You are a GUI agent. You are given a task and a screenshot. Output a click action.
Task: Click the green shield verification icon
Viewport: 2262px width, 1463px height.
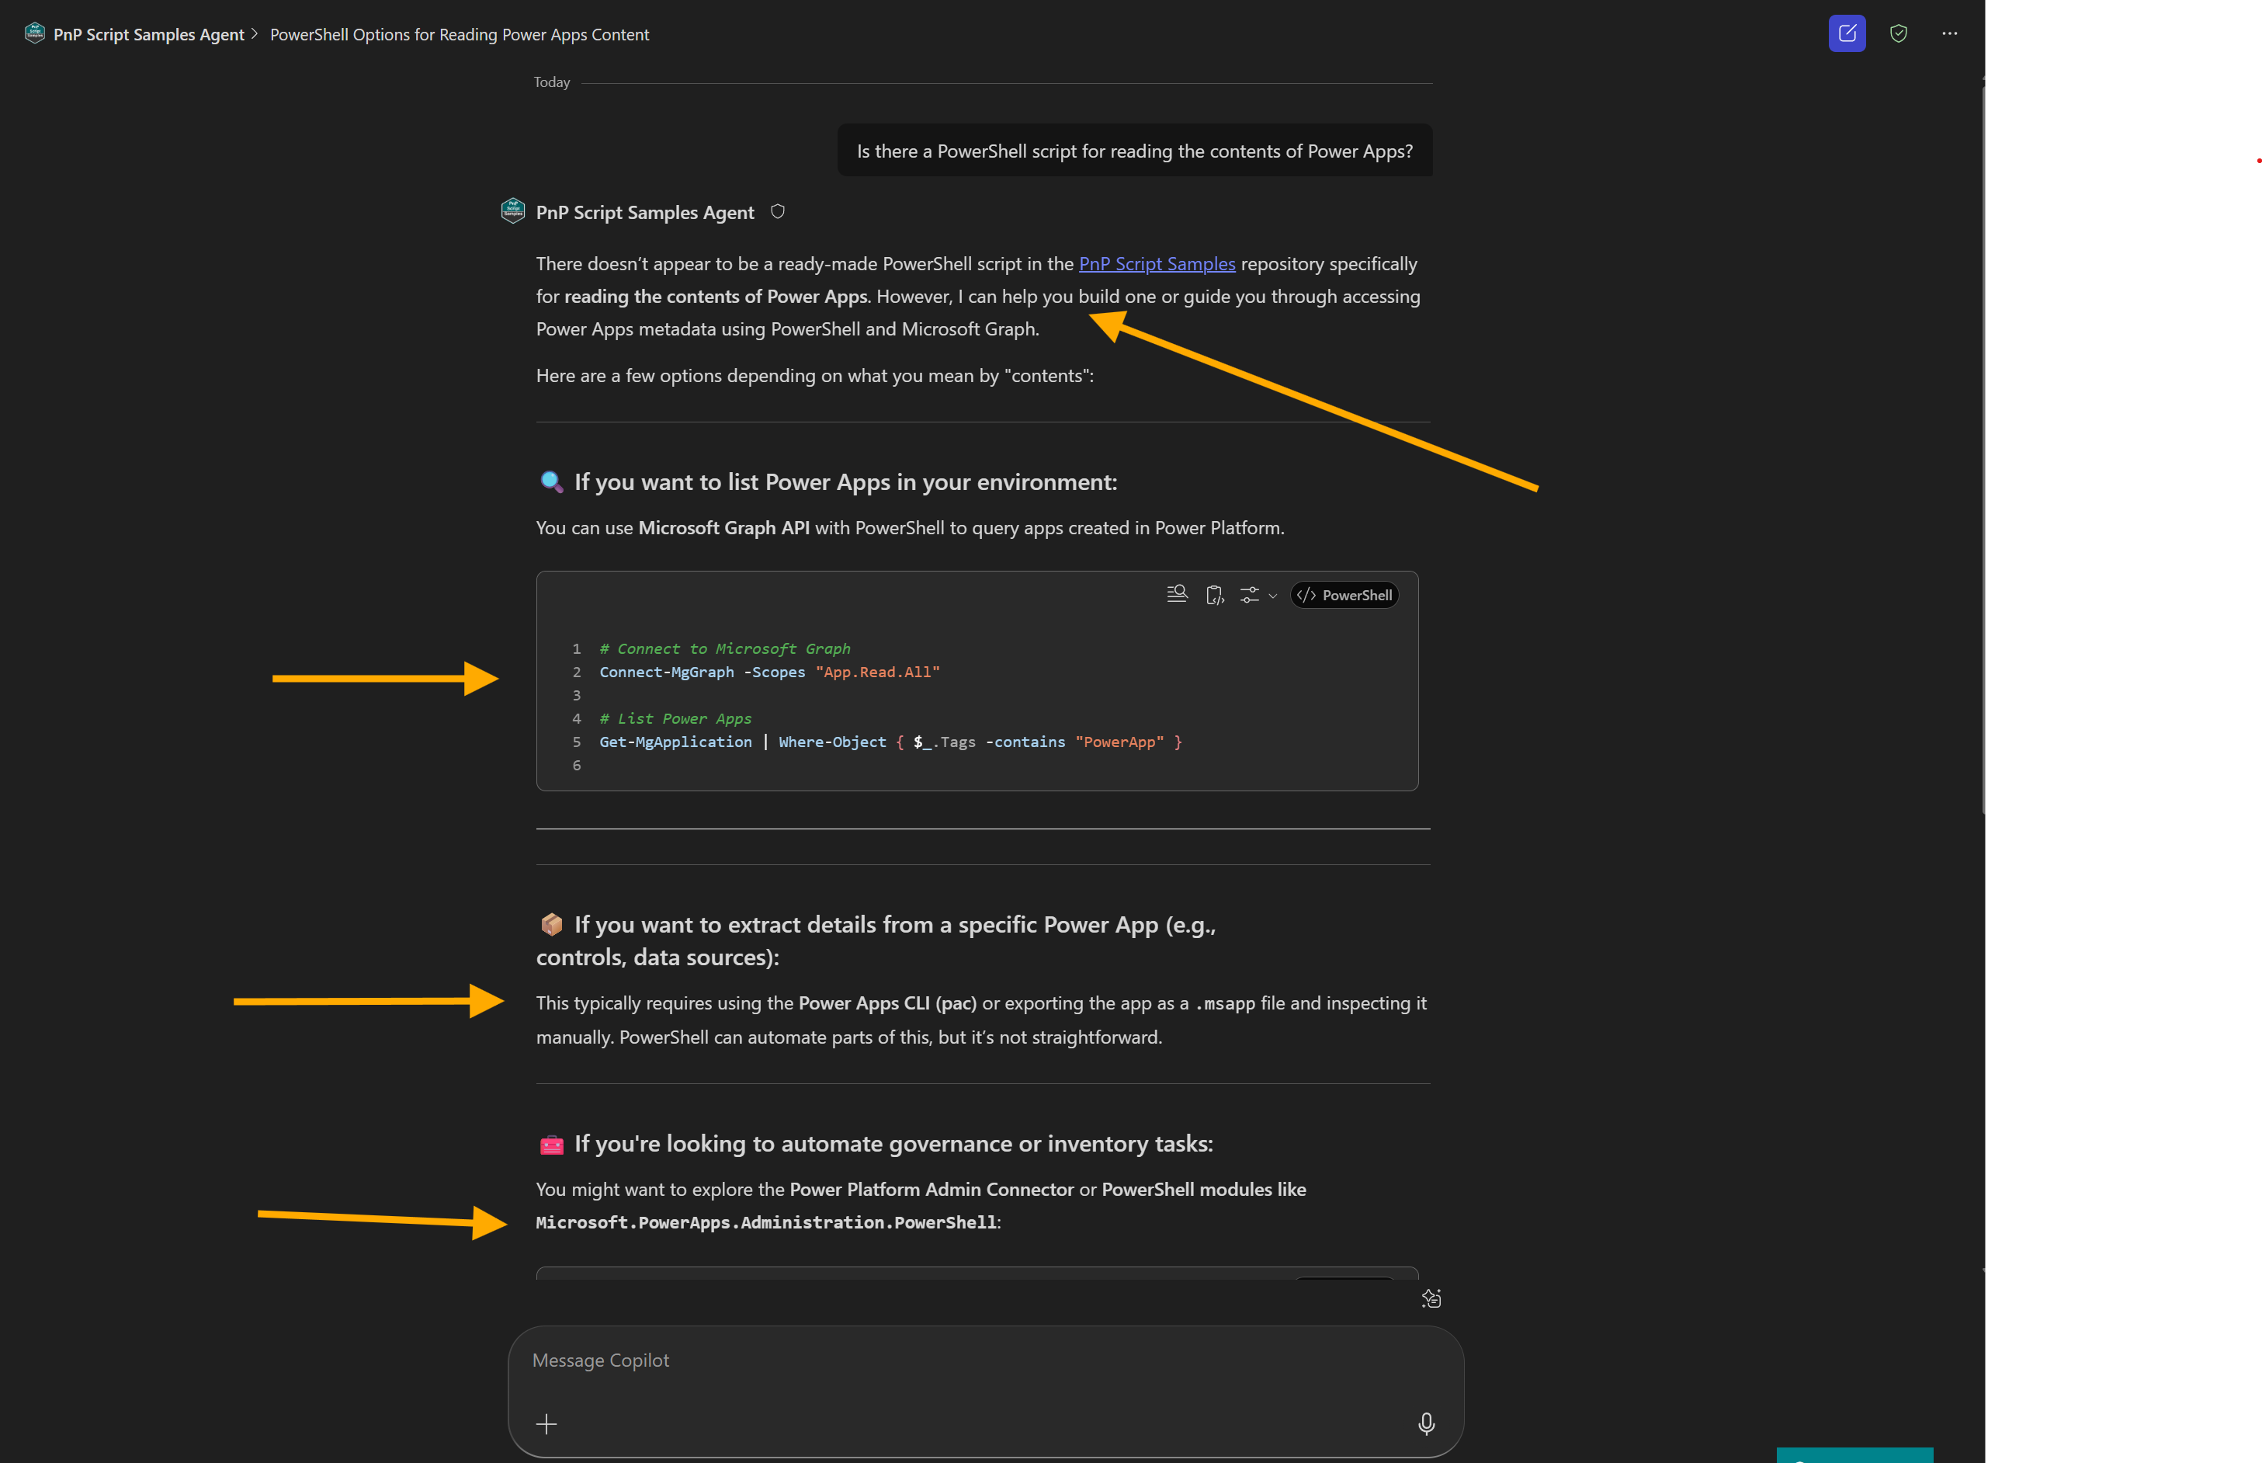pyautogui.click(x=1899, y=33)
